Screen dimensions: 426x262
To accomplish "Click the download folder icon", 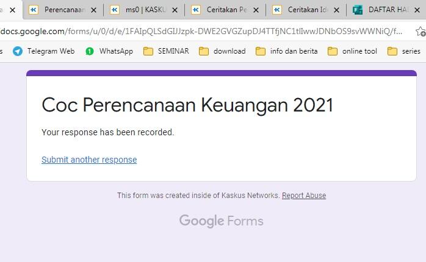I will [x=204, y=51].
